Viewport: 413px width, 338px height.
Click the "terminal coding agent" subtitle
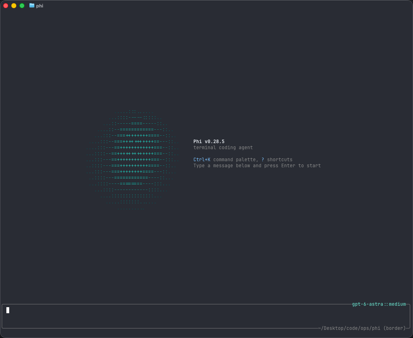coord(223,147)
